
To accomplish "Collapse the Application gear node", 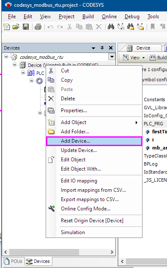I will click(x=31, y=80).
